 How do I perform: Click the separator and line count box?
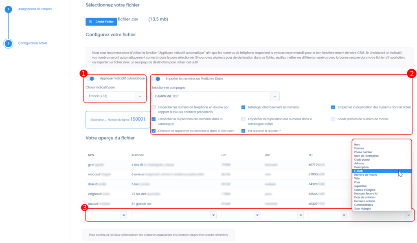click(x=117, y=119)
